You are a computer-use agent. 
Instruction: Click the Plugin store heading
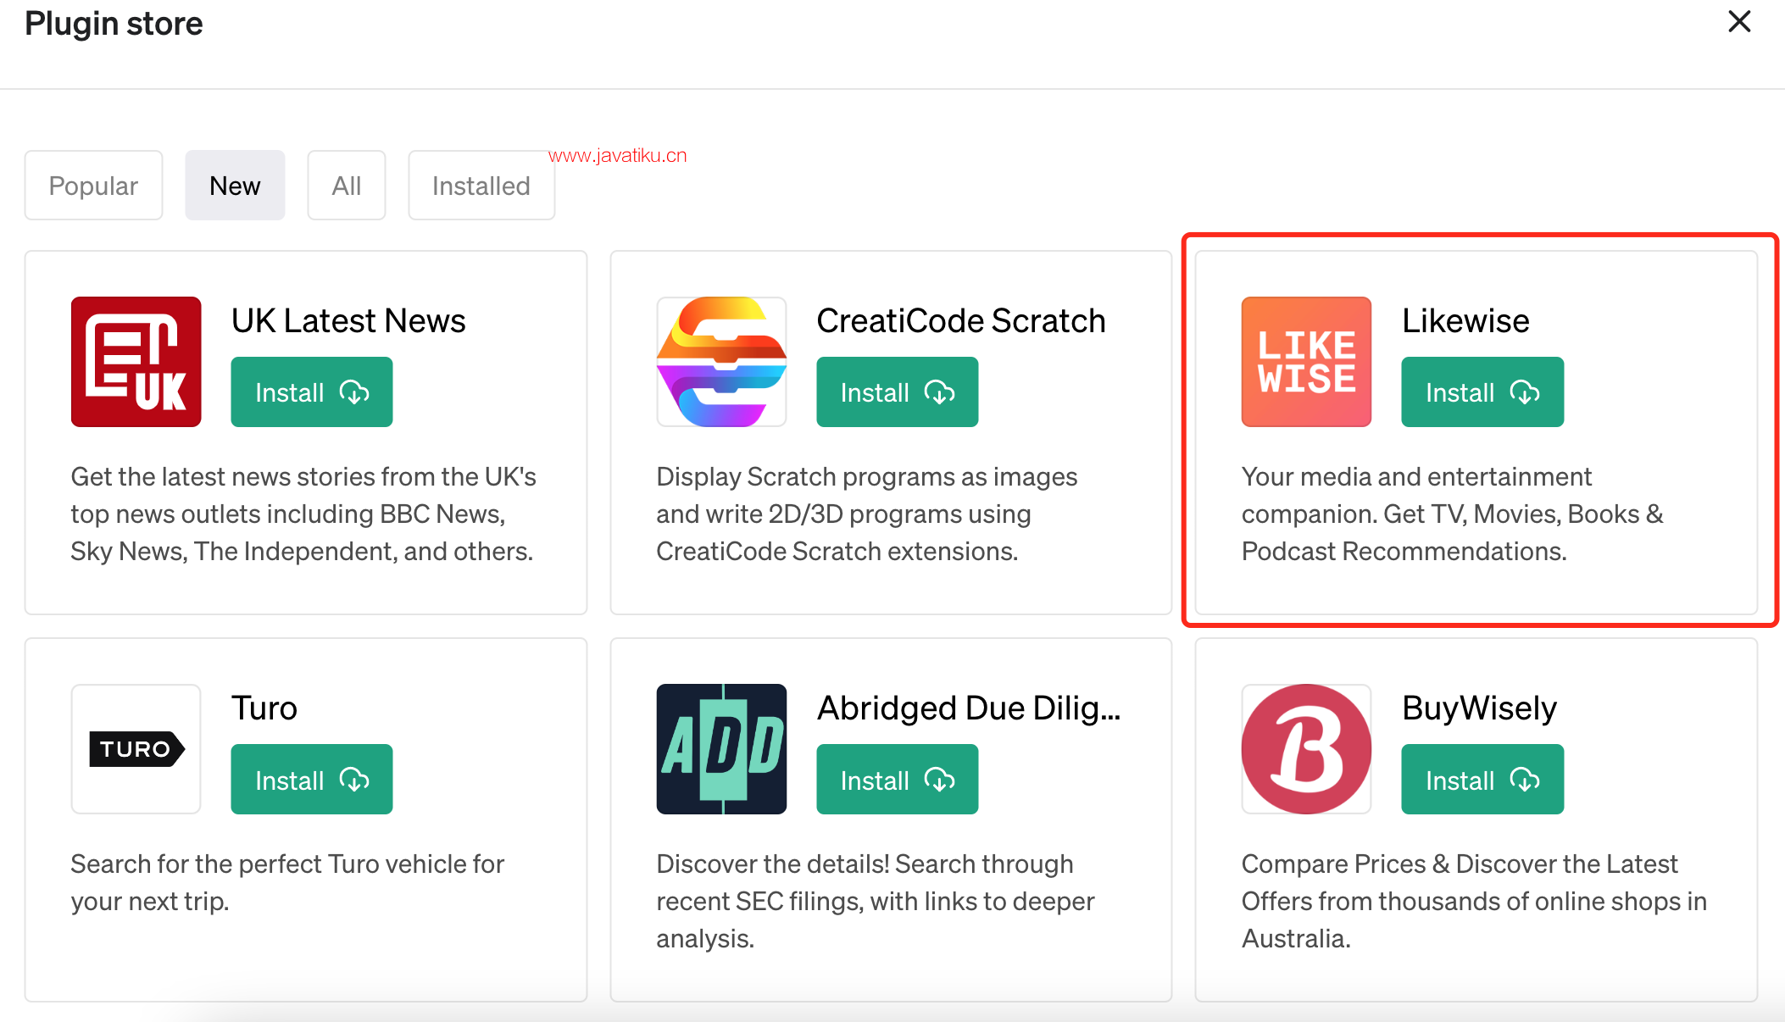point(114,24)
